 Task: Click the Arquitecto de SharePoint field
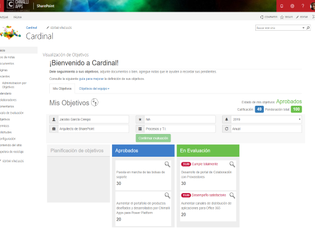[x=94, y=128]
